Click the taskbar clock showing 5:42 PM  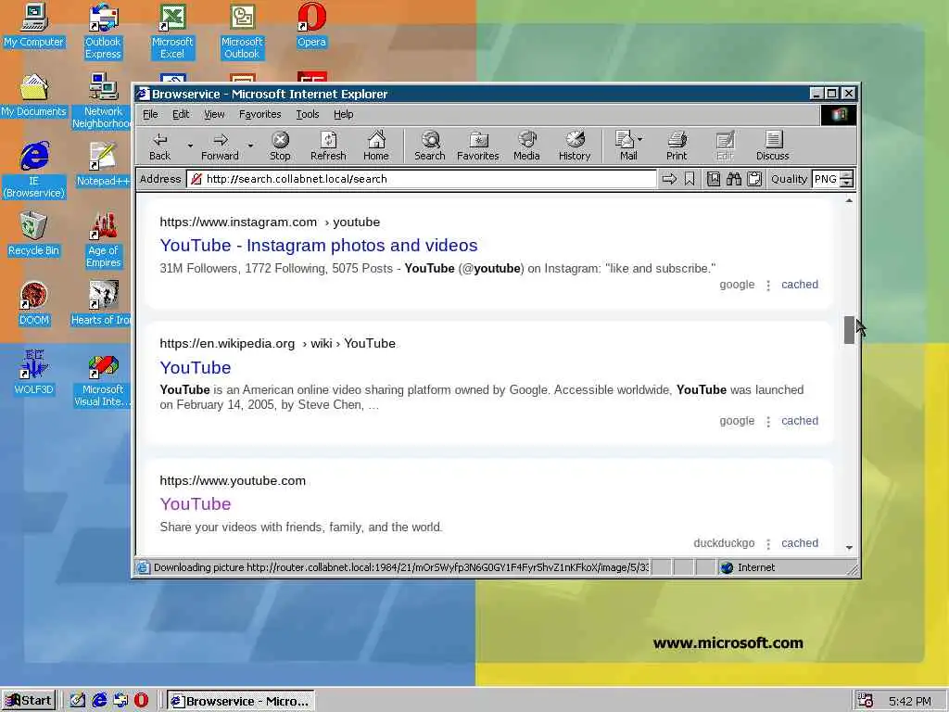(x=910, y=701)
